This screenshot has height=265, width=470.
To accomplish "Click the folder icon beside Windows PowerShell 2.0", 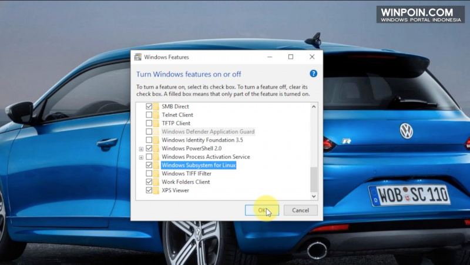I will point(156,149).
